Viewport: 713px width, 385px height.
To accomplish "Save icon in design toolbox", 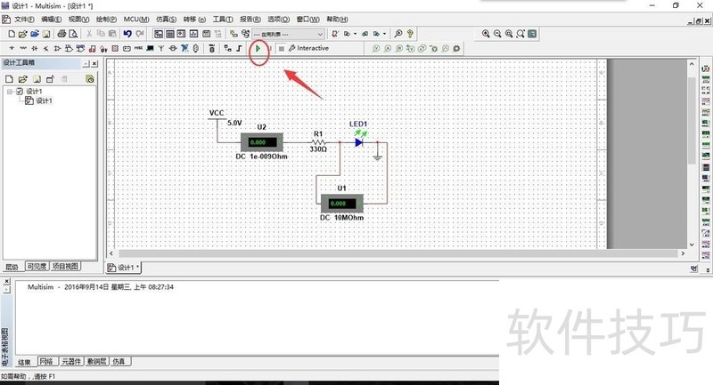I will click(x=37, y=79).
